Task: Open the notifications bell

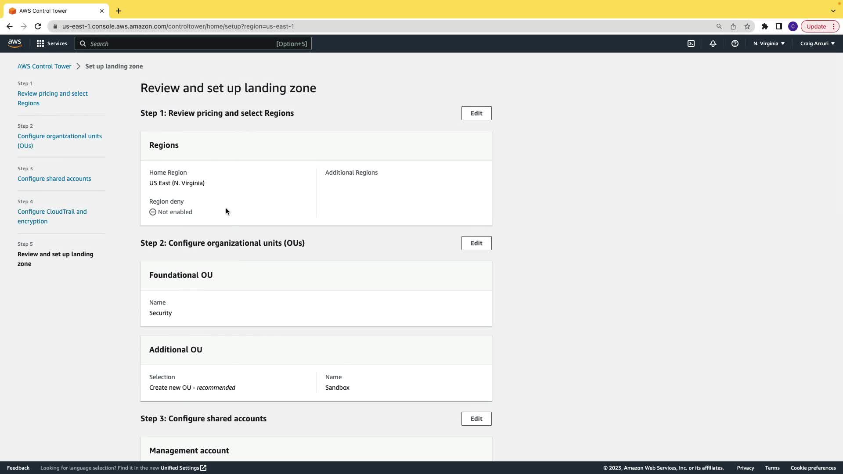Action: click(x=713, y=43)
